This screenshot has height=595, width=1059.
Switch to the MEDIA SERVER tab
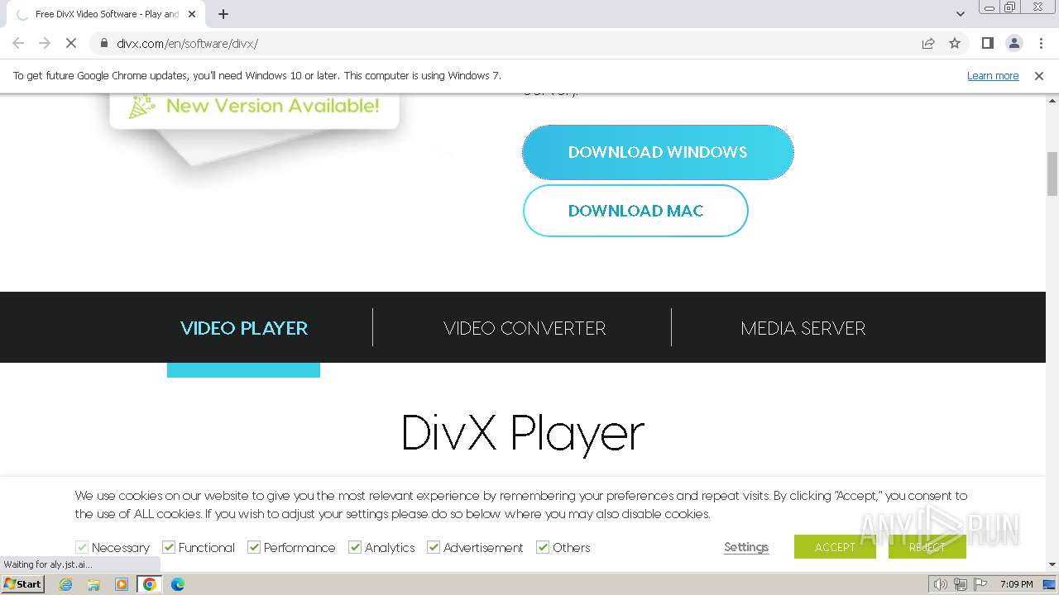coord(803,328)
